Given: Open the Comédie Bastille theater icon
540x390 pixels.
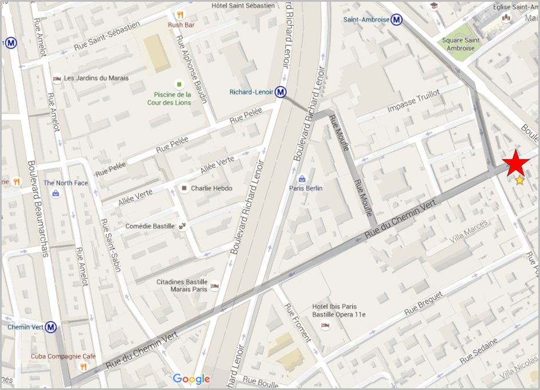Looking at the screenshot, I should [x=182, y=226].
